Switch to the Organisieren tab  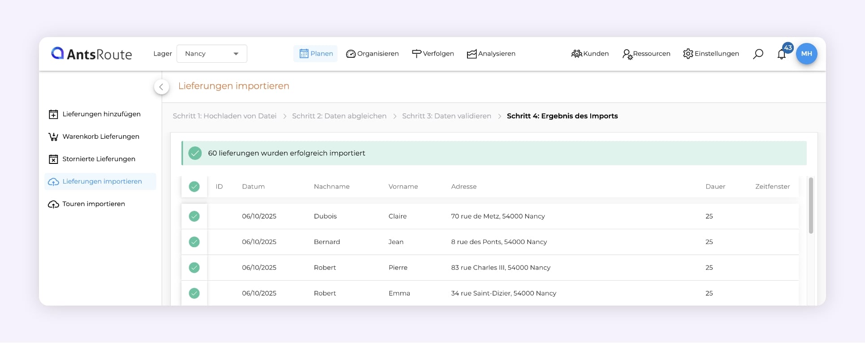tap(372, 54)
